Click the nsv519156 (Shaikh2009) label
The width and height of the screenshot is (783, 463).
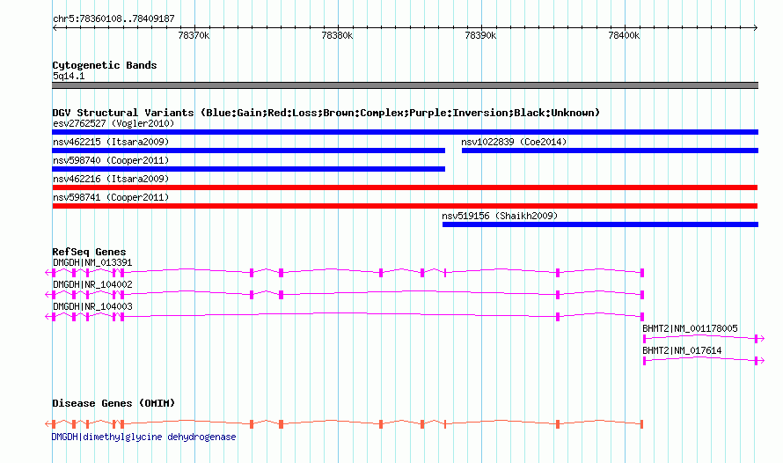[x=500, y=216]
